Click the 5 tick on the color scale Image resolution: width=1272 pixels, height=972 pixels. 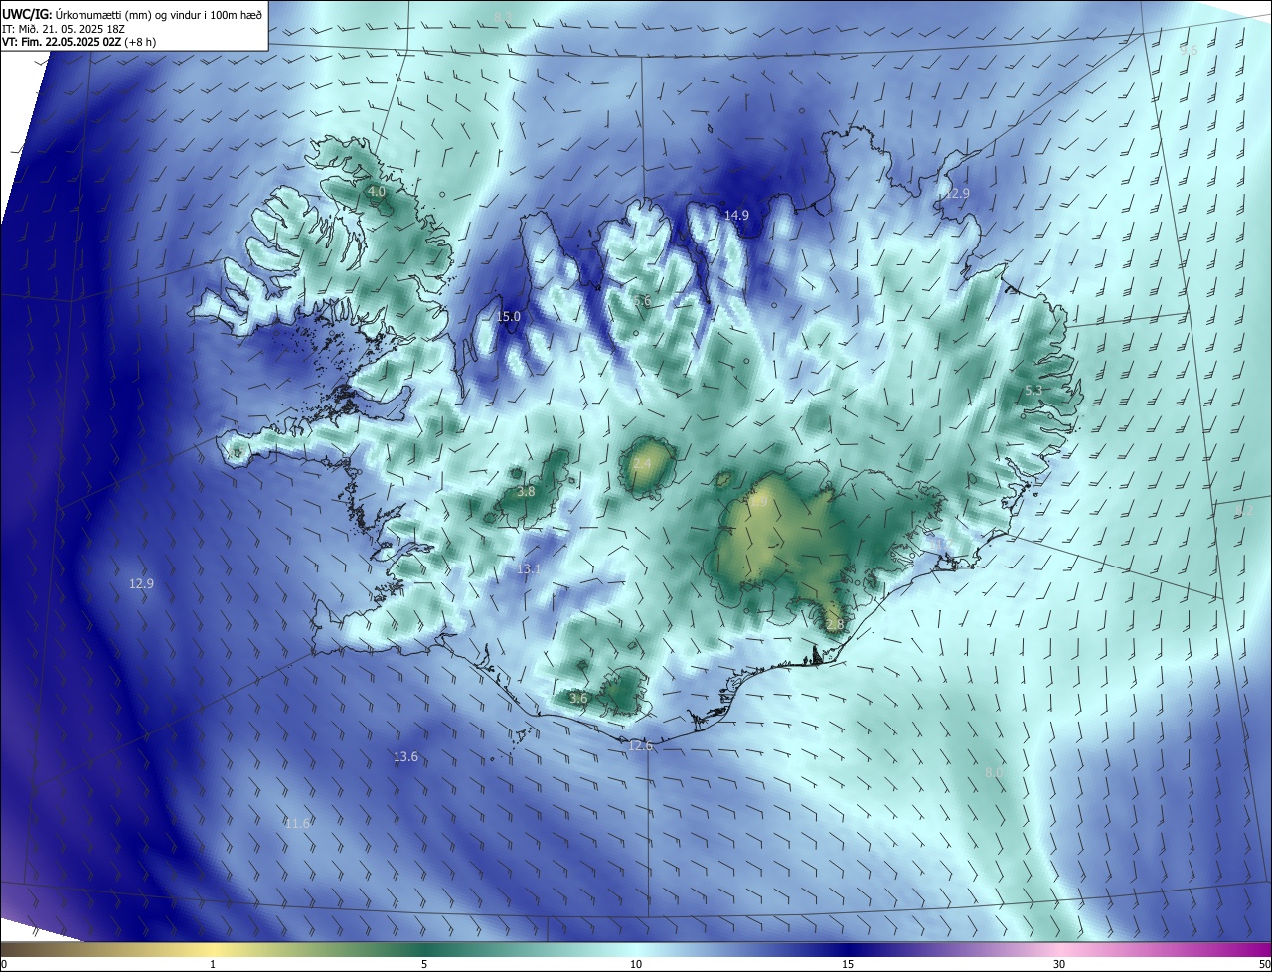424,964
